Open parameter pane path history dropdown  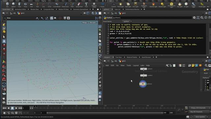coord(203,13)
